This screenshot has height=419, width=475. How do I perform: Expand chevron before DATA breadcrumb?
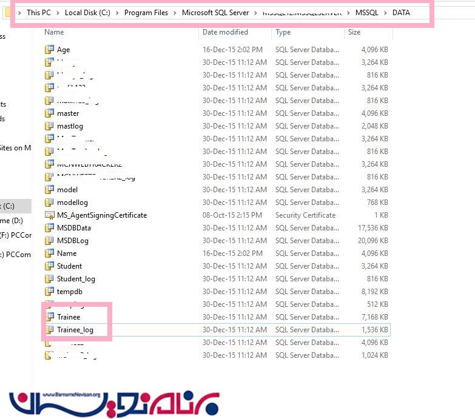click(x=385, y=13)
